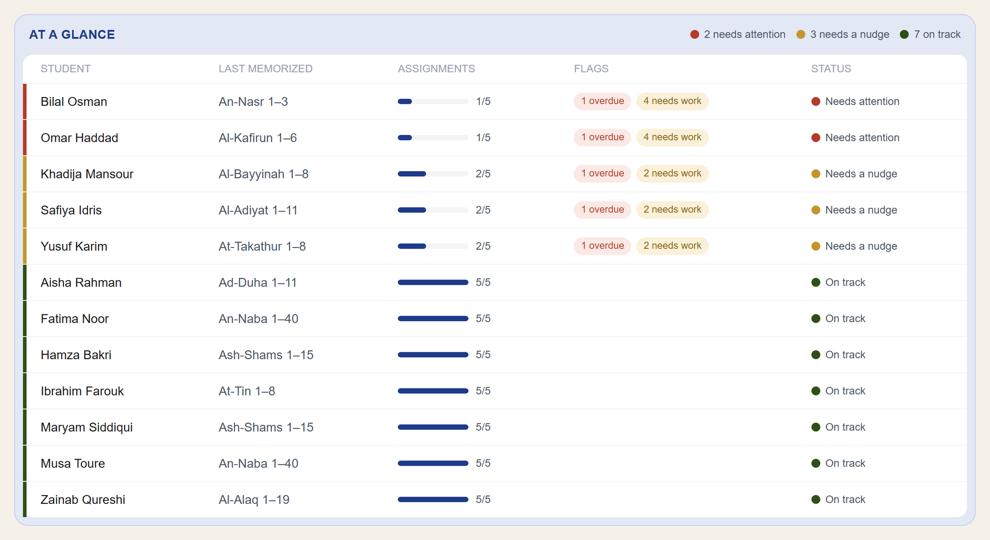
Task: Click the 'AT A GLANCE' heading
Action: 72,35
